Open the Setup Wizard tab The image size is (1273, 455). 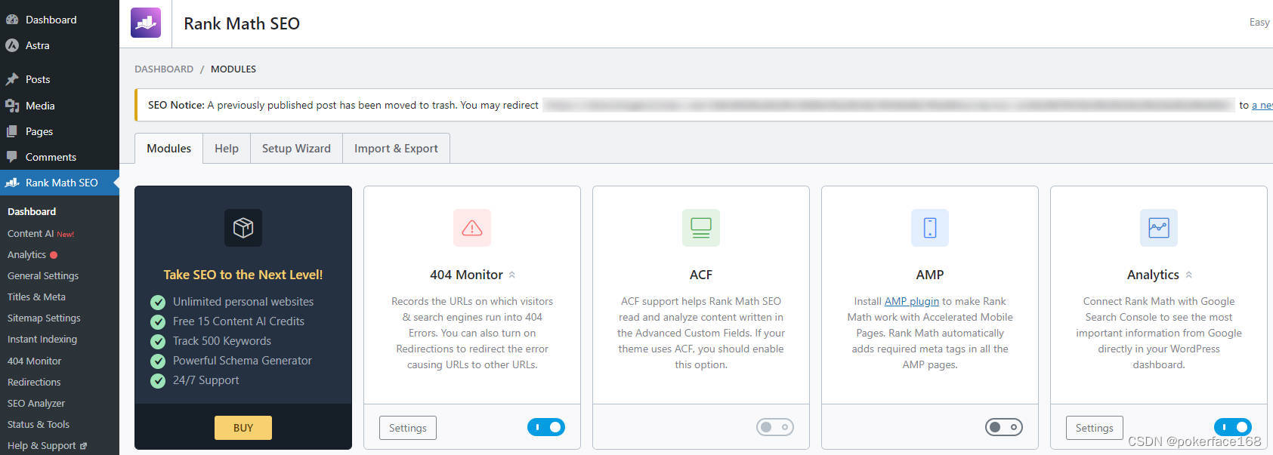pos(296,149)
